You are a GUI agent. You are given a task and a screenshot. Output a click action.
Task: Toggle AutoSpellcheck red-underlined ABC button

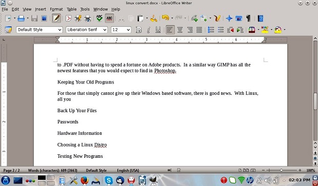[x=109, y=18]
